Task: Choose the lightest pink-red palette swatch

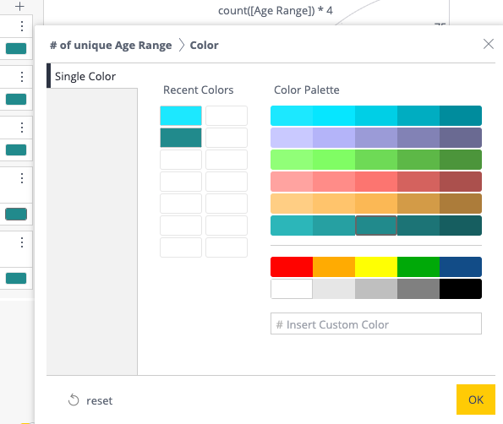Action: point(292,182)
